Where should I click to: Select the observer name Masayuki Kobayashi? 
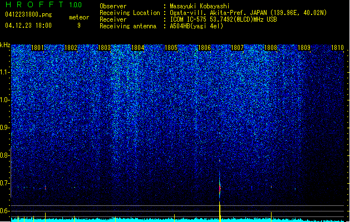(200, 6)
